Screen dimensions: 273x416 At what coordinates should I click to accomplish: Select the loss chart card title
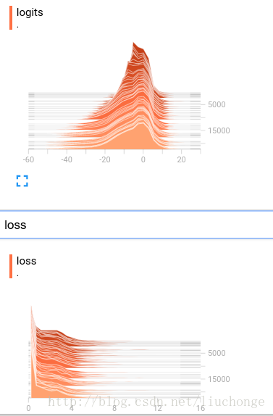tap(27, 261)
